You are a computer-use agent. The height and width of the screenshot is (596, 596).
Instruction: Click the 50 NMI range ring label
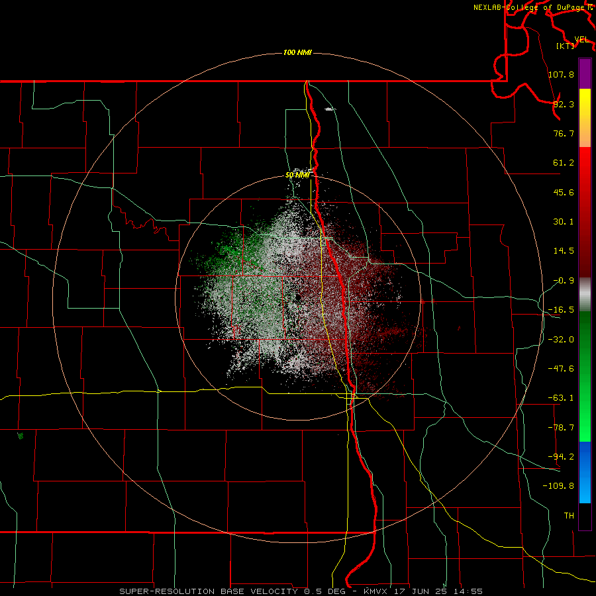(x=297, y=175)
